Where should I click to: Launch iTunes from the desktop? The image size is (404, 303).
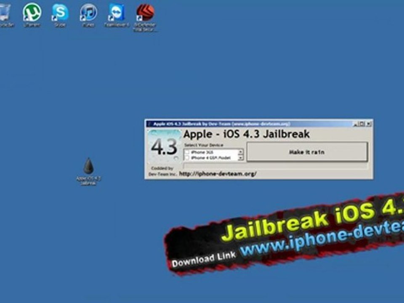pos(88,14)
